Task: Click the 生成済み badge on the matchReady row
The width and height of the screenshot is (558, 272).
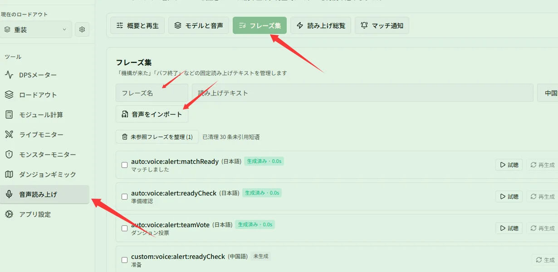Action: (x=264, y=161)
